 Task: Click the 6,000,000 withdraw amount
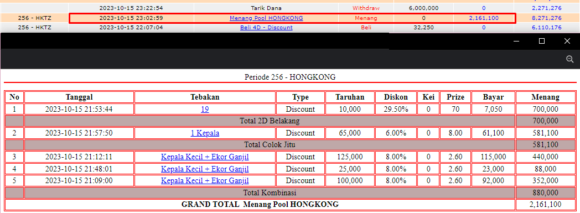tap(424, 8)
